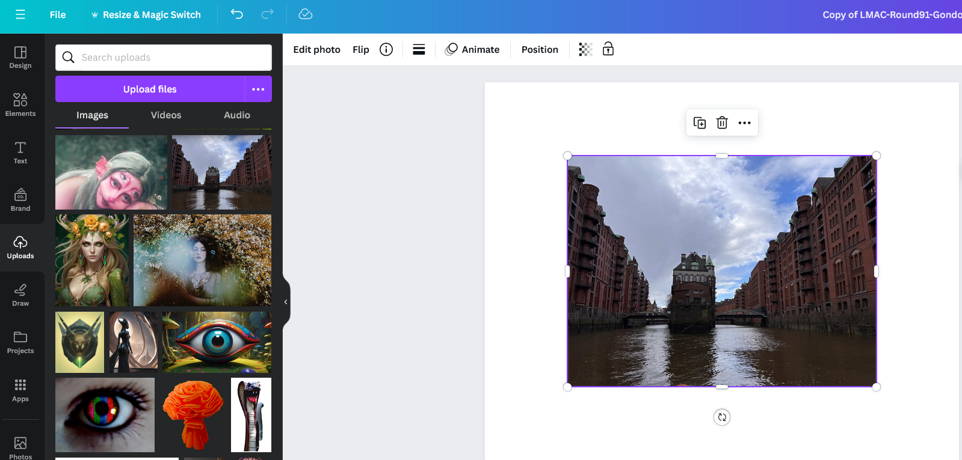The image size is (962, 460).
Task: Open the hamburger main menu
Action: pyautogui.click(x=20, y=14)
